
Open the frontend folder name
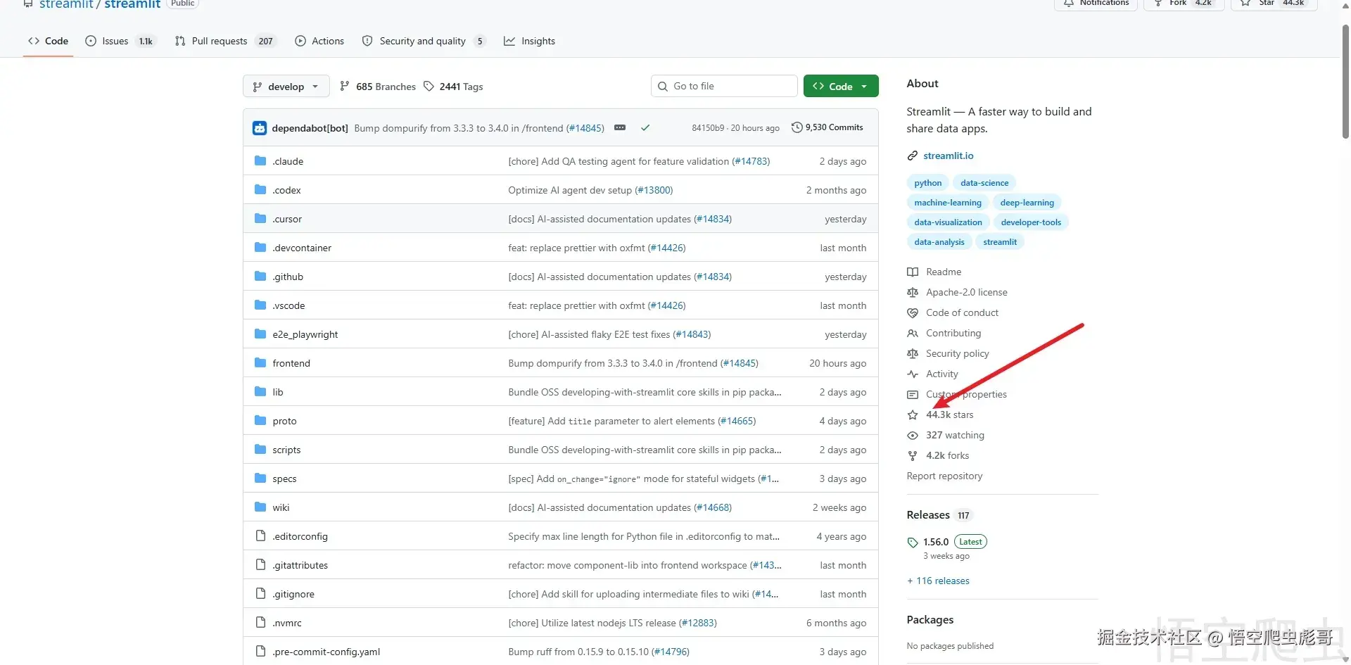tap(291, 363)
